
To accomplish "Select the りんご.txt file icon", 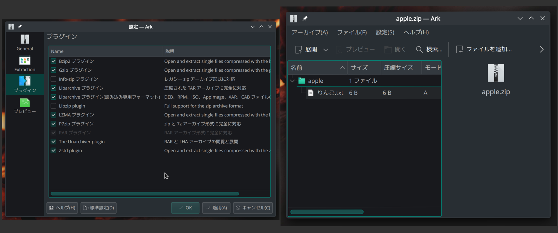I will pos(311,93).
